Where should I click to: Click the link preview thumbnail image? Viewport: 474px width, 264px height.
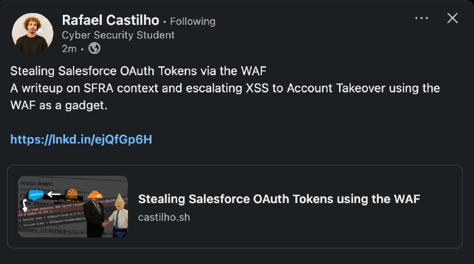point(73,207)
